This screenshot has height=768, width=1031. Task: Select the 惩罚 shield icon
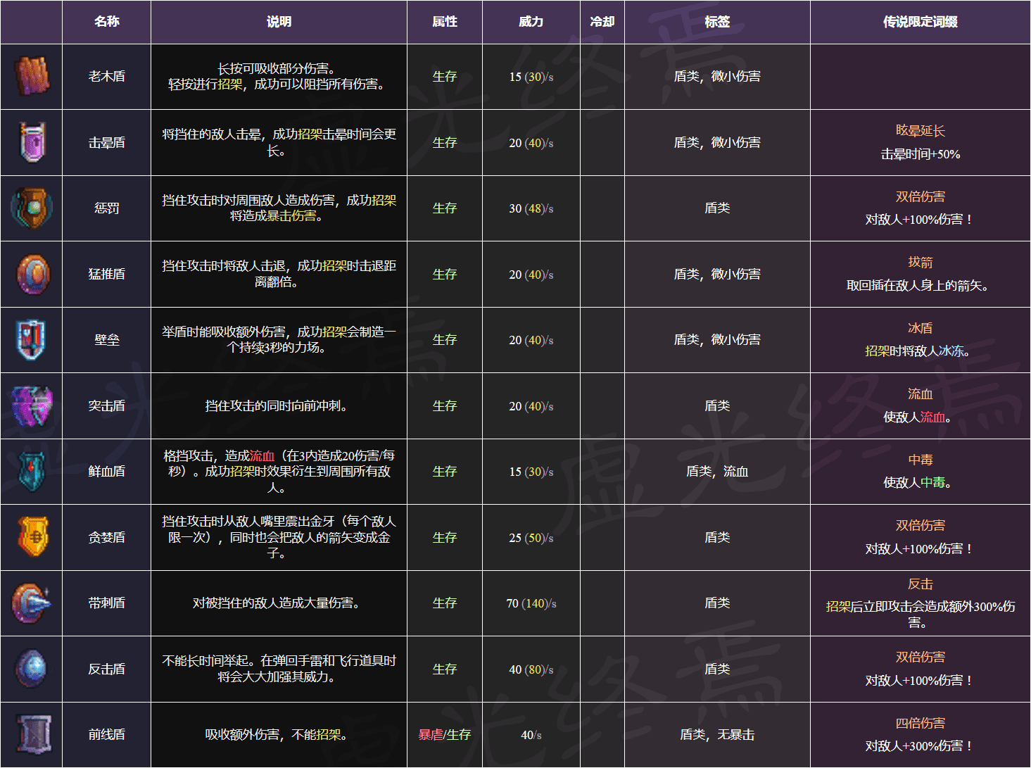[x=32, y=208]
